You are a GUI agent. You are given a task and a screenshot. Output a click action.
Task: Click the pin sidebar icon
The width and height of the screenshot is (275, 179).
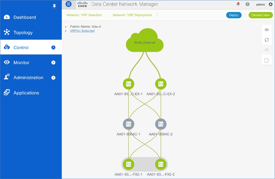[x=54, y=6]
